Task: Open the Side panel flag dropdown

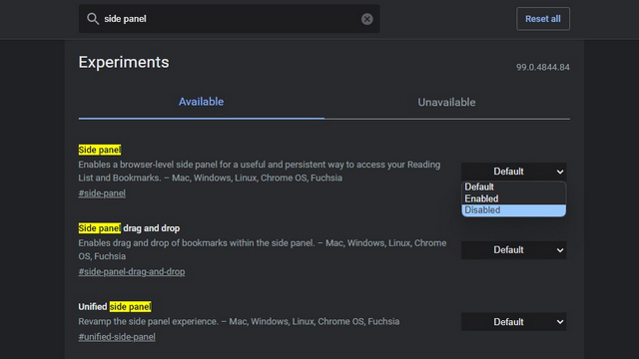Action: pos(513,172)
